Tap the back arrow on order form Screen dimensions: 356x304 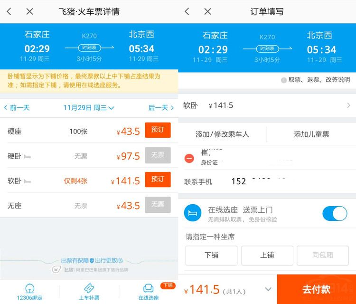pyautogui.click(x=187, y=11)
